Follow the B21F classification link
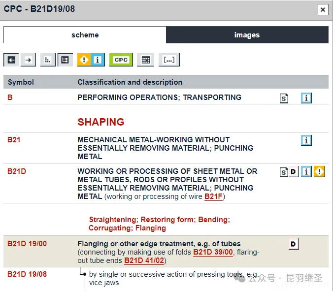 point(213,196)
